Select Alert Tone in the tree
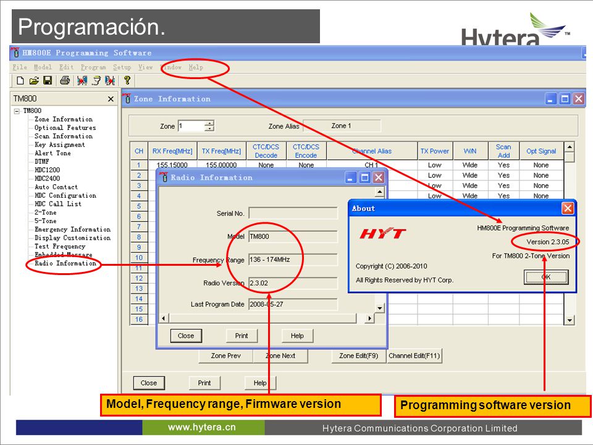 pos(53,153)
